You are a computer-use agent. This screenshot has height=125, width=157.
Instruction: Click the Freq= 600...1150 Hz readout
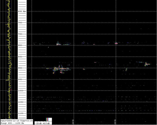[x=12, y=123]
